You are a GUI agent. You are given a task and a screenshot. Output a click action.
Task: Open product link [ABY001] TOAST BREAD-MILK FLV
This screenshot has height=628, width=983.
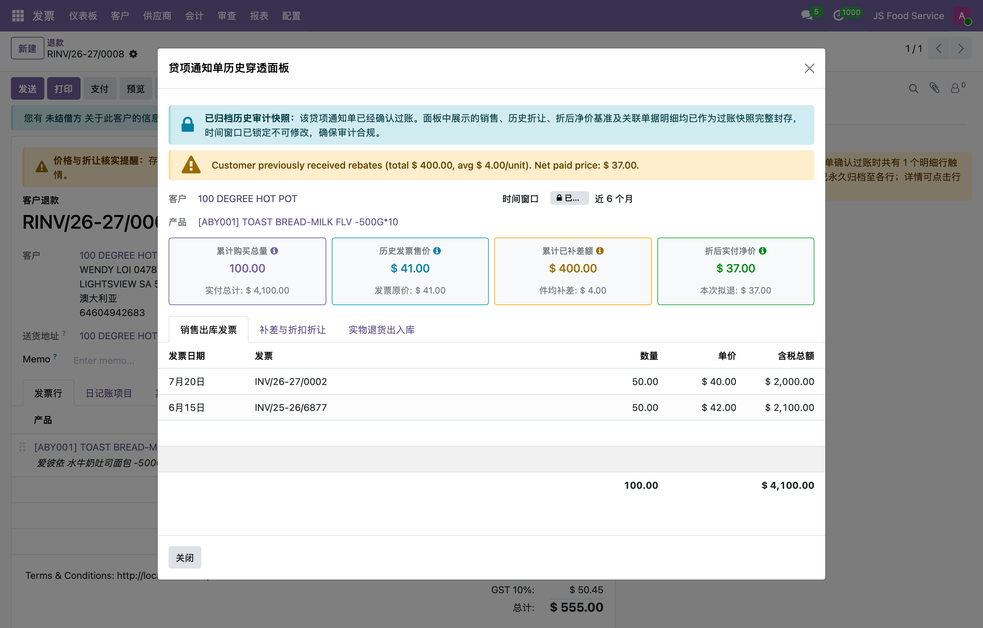coord(298,222)
